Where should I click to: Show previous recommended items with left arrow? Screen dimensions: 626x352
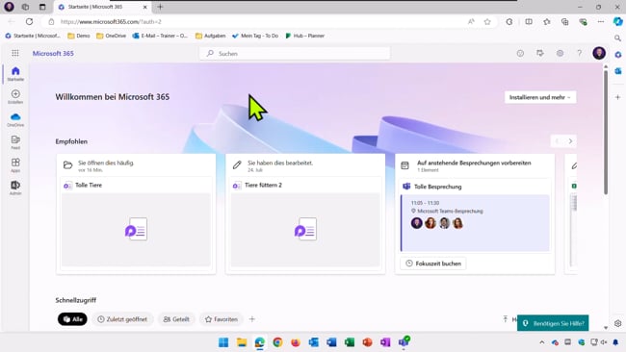pos(557,141)
